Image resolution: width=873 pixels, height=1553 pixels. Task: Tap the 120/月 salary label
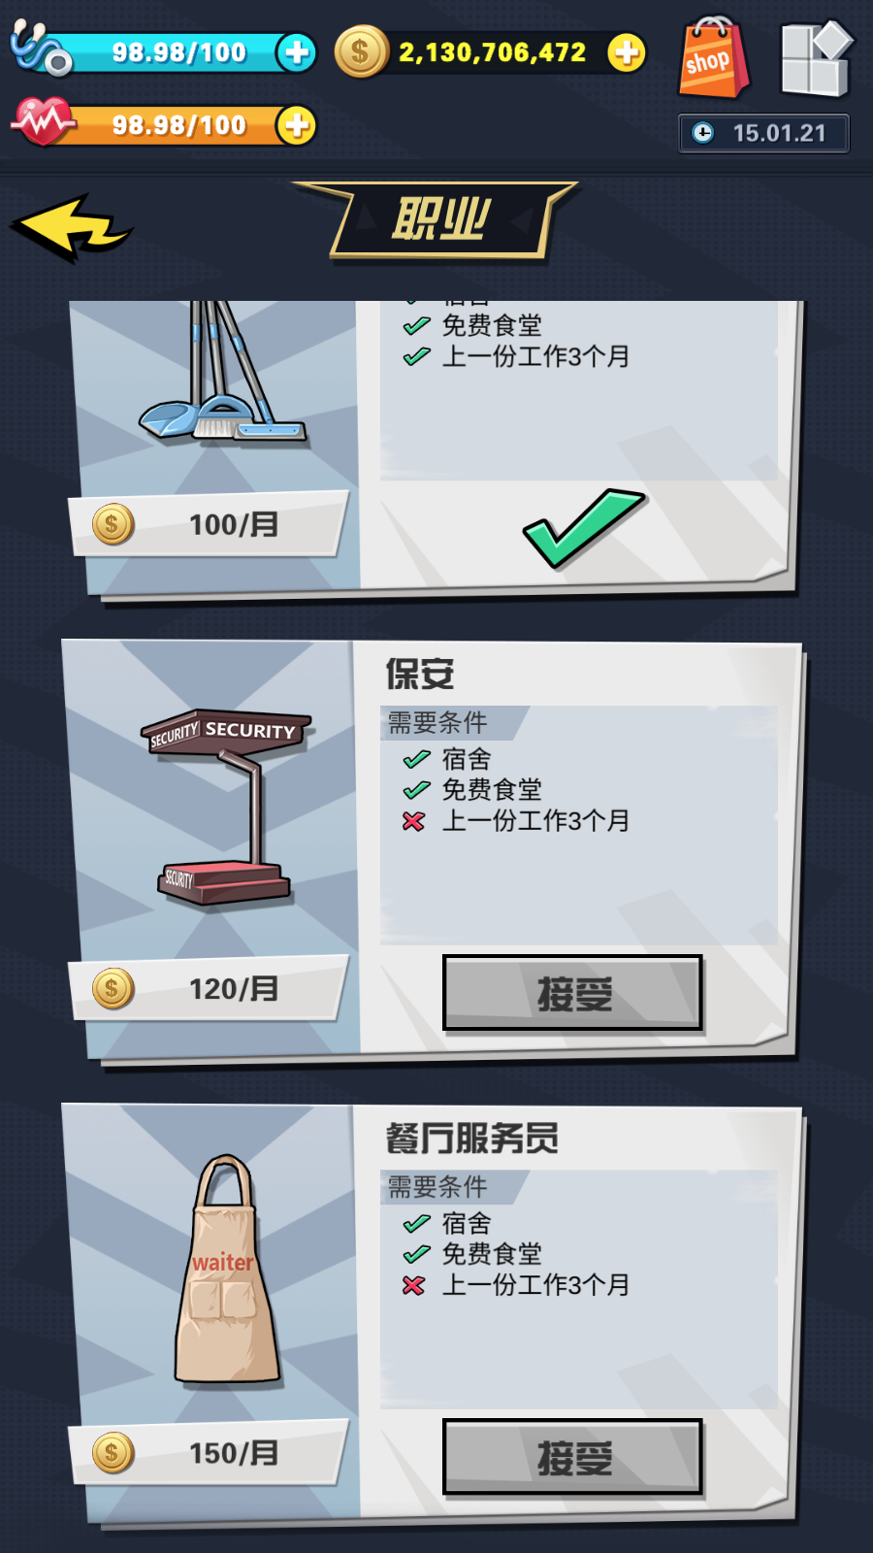(x=234, y=988)
